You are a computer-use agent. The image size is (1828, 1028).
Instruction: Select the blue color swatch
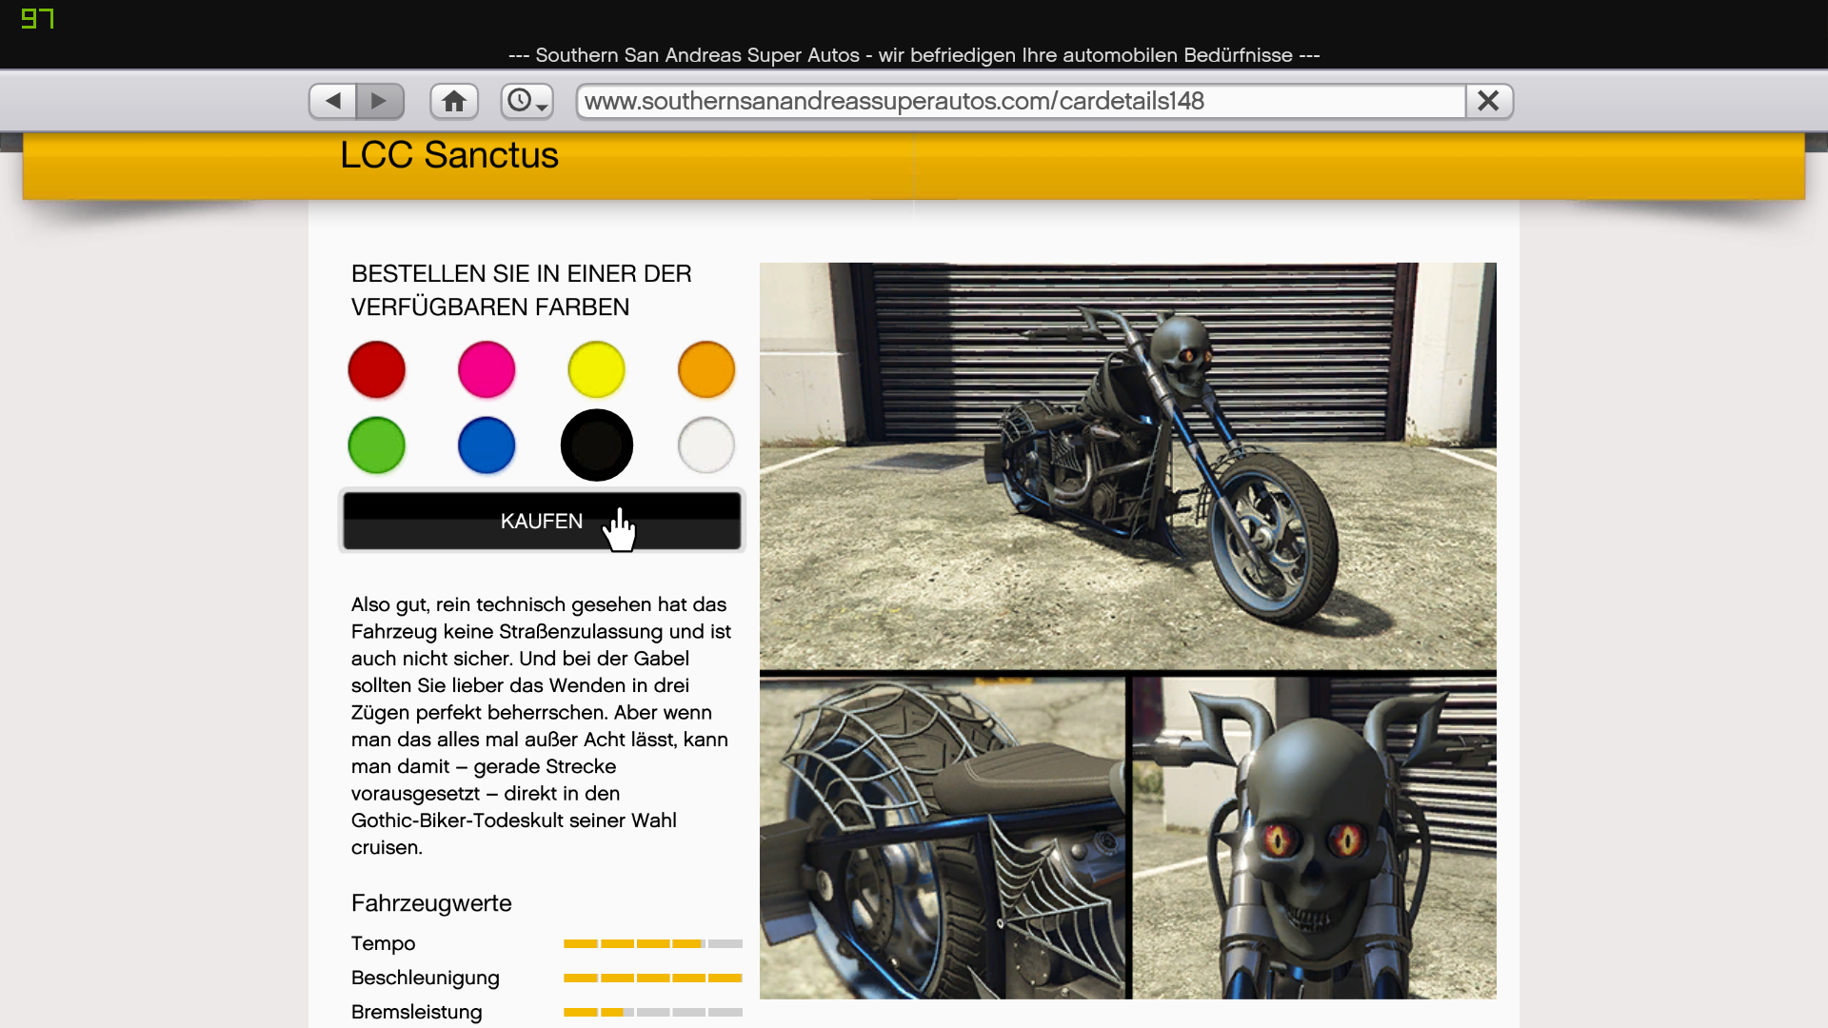point(487,445)
